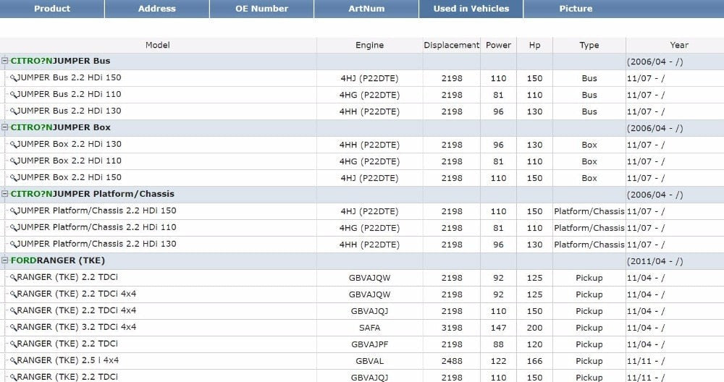This screenshot has width=724, height=382.
Task: Click magnifier icon beside JUMPER Bus 2.2 HDi 110
Action: tap(13, 95)
